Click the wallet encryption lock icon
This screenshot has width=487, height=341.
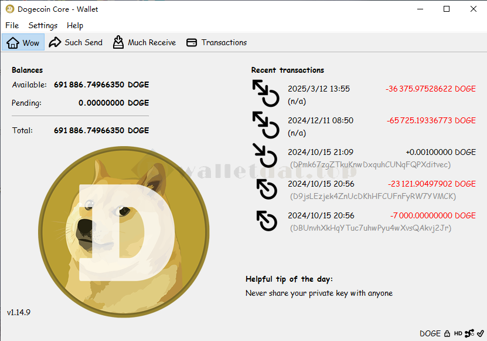[x=447, y=333]
